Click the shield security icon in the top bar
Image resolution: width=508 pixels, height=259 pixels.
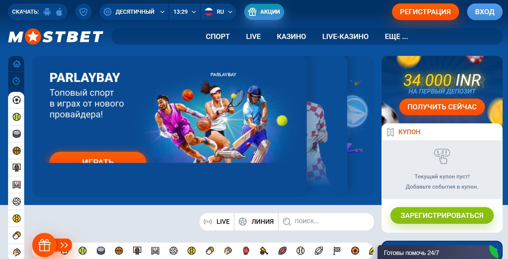click(x=83, y=12)
